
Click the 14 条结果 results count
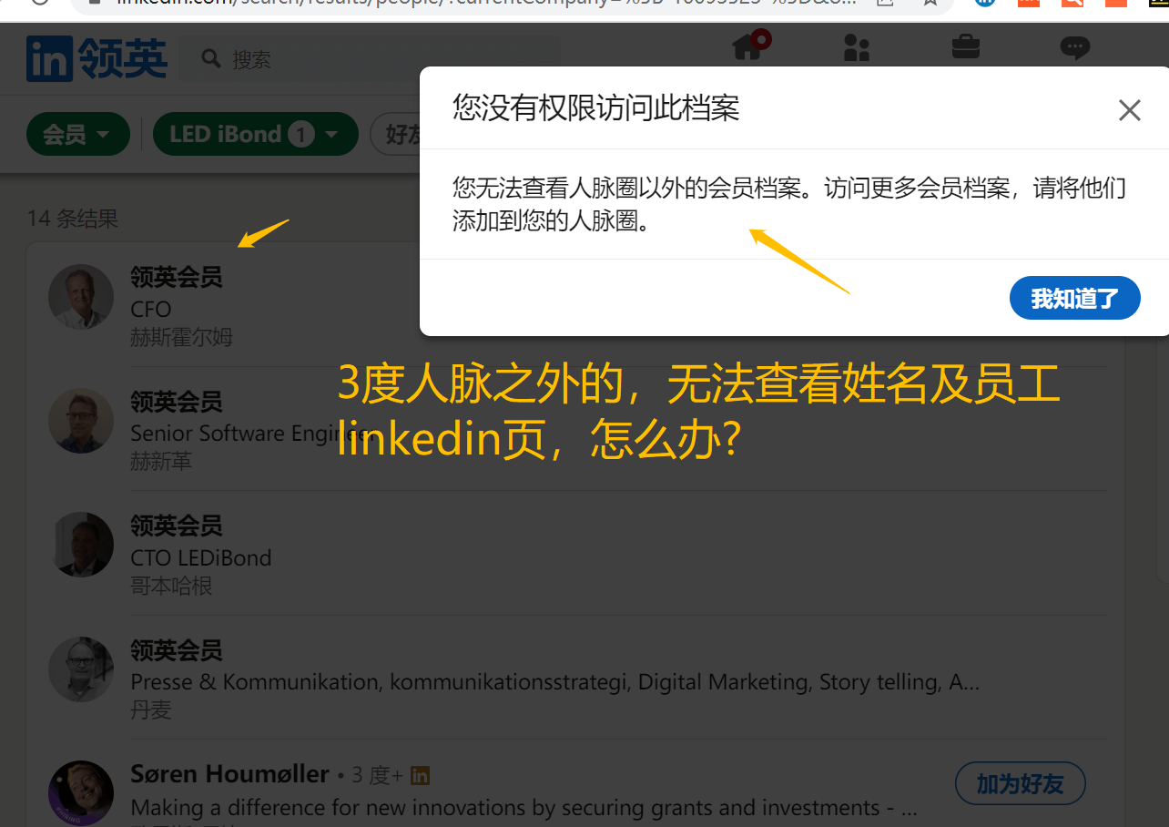coord(73,219)
